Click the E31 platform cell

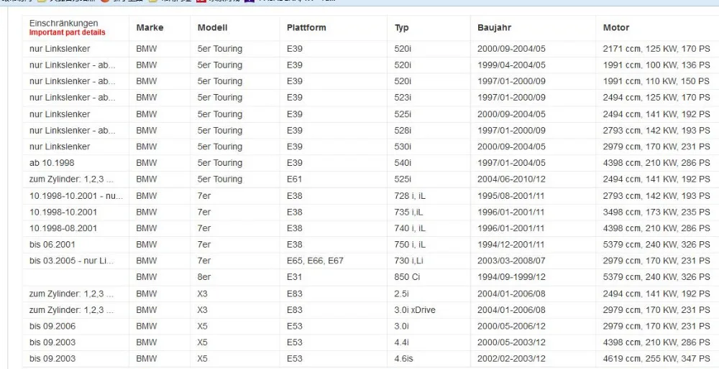pyautogui.click(x=294, y=277)
